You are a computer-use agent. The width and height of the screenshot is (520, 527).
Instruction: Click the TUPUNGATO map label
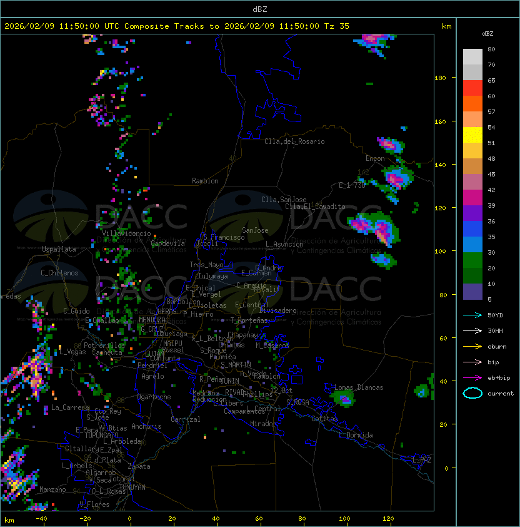point(101,435)
